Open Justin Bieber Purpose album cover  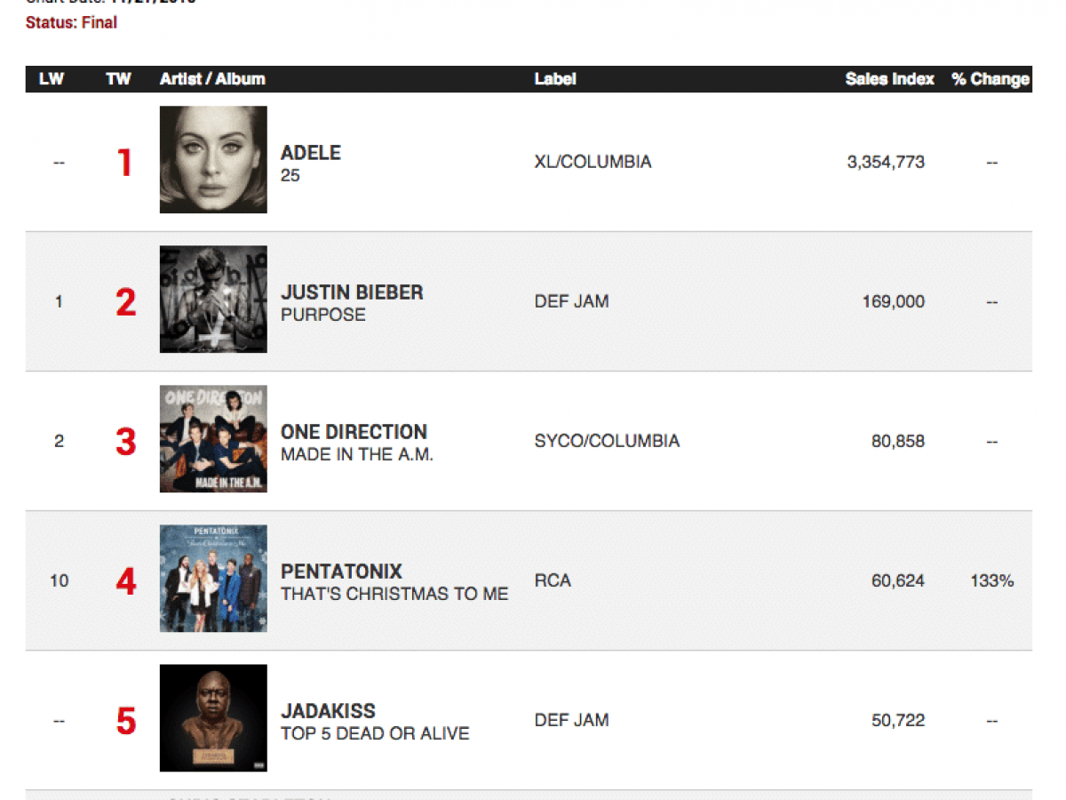[213, 300]
